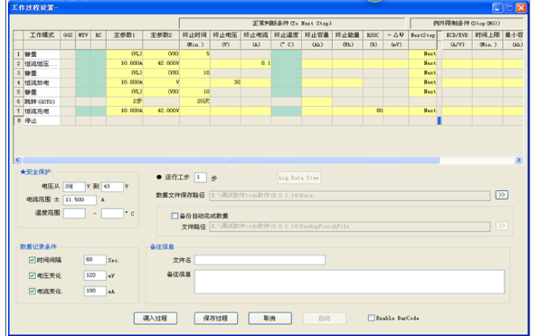Click row 4 main parameter 10.000A cell
Screen dimensions: 537x336
coord(125,82)
